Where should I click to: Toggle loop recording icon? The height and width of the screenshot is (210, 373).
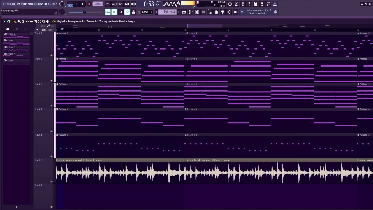point(133,4)
